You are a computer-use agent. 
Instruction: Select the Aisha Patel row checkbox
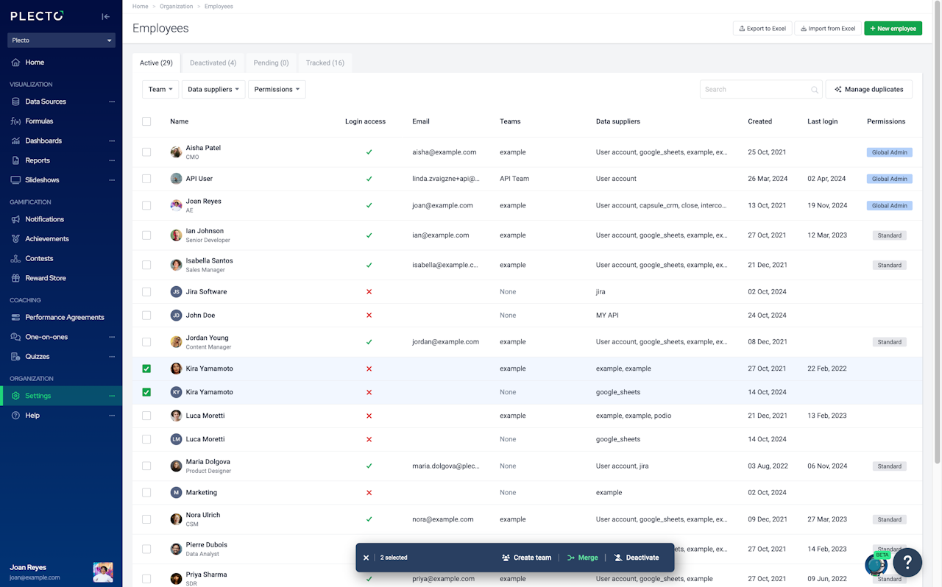click(x=146, y=152)
